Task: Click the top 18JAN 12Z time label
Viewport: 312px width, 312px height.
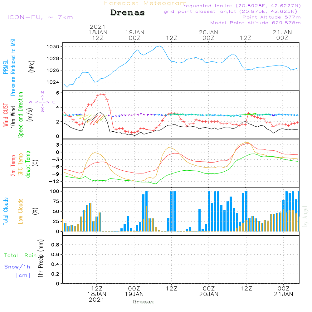Action: point(98,32)
